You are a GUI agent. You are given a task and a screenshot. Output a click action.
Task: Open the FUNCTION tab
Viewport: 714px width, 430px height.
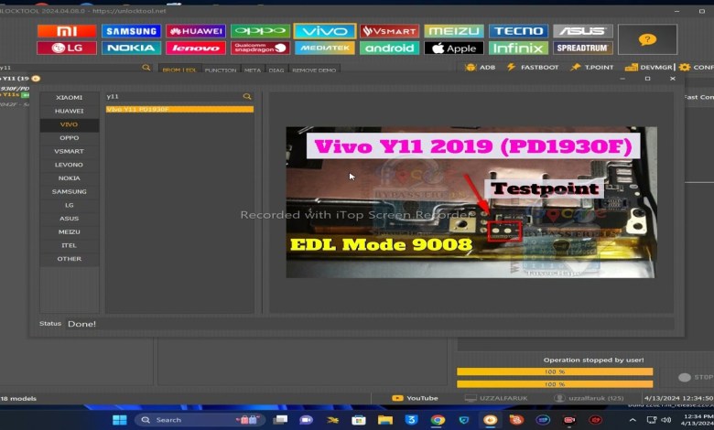pos(220,70)
